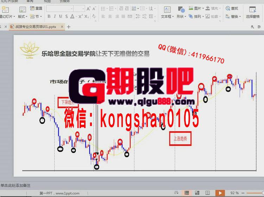Click the 92 % zoom level
This screenshot has height=197, width=264.
(234, 193)
